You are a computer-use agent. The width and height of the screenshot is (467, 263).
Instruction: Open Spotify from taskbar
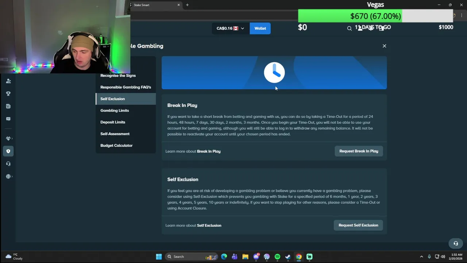point(277,257)
